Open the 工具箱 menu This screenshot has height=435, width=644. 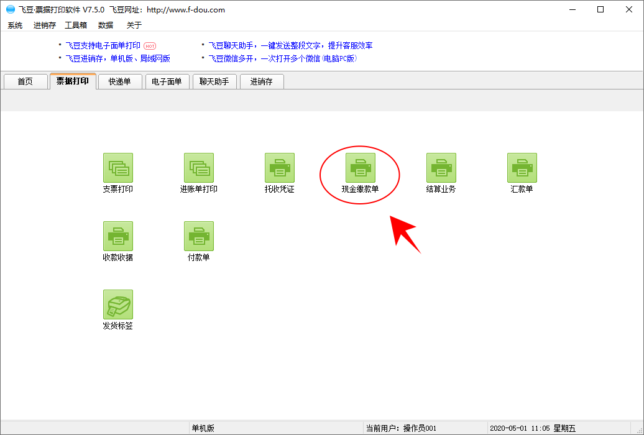pos(76,25)
